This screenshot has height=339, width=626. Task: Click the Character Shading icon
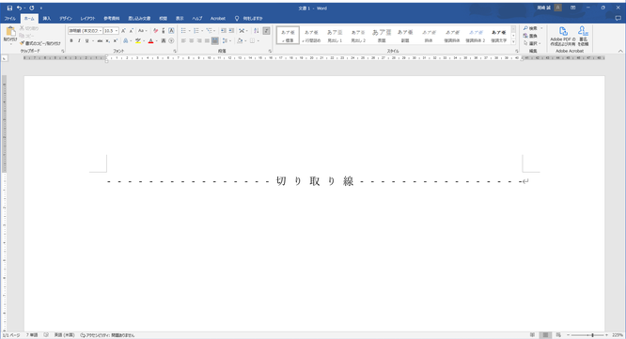tap(164, 40)
